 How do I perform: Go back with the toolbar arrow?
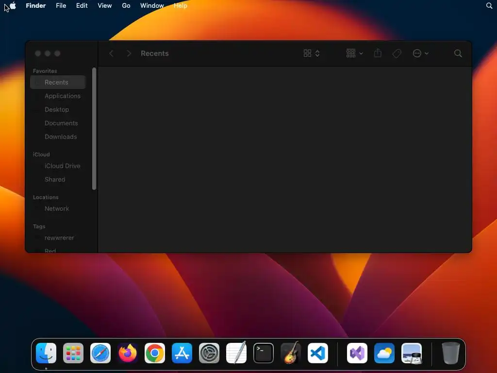pos(111,53)
